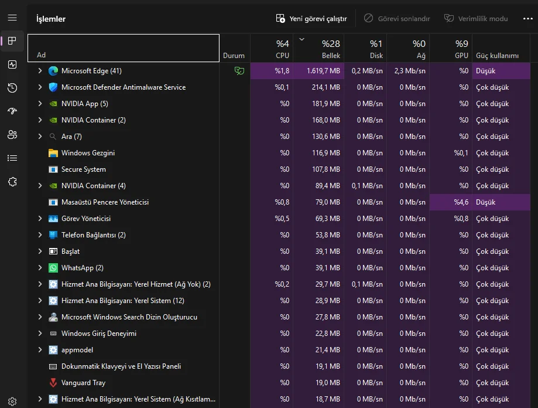Open the Services puzzle icon in sidebar
The width and height of the screenshot is (538, 408).
12,182
